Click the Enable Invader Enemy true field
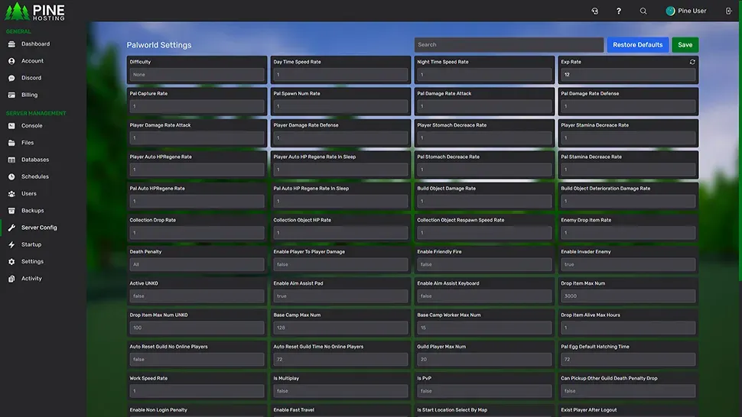 (x=628, y=265)
